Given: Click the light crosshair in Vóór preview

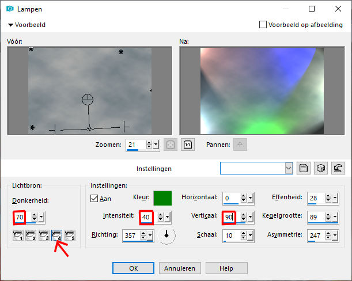Looking at the screenshot, I should (88, 100).
